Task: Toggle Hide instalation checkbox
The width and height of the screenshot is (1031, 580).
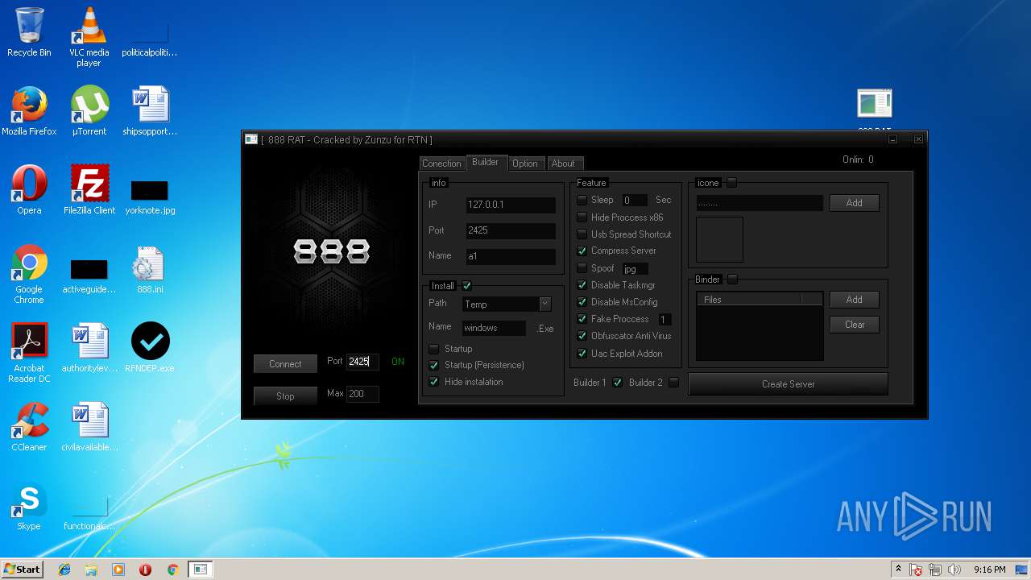Action: 434,382
